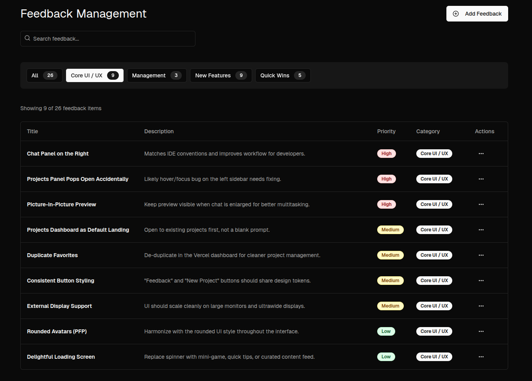Click the Add Feedback button
This screenshot has height=381, width=532.
coord(477,13)
